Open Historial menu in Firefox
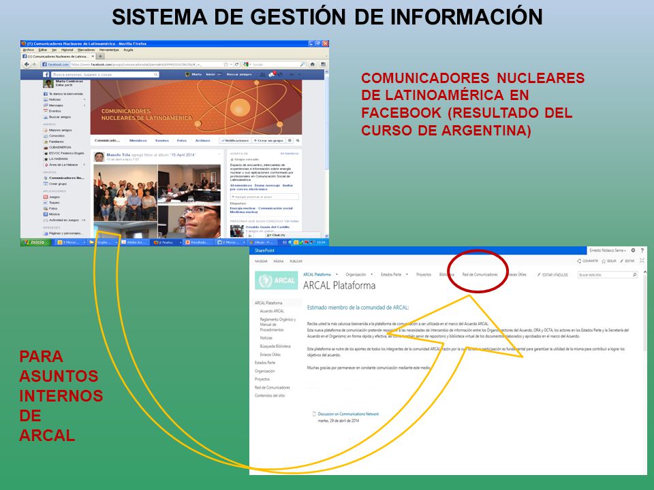This screenshot has width=654, height=490. click(67, 50)
